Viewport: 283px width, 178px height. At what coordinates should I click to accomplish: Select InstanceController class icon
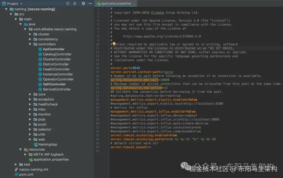tap(40, 74)
